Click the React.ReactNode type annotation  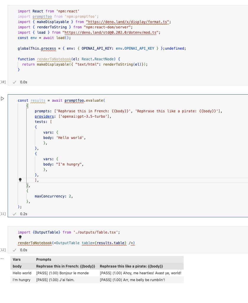coord(98,59)
